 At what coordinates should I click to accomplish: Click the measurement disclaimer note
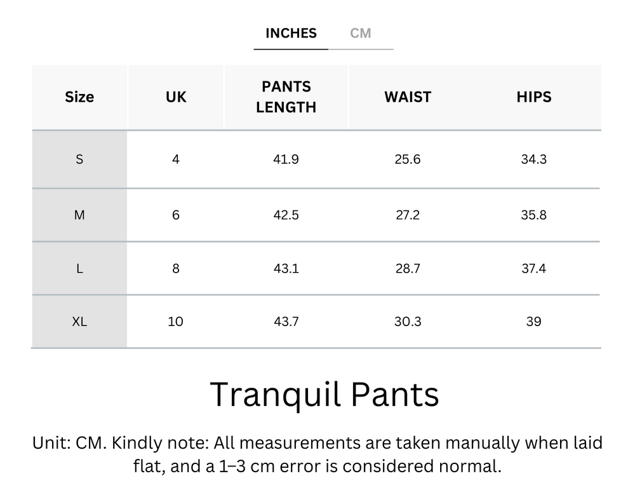click(317, 454)
